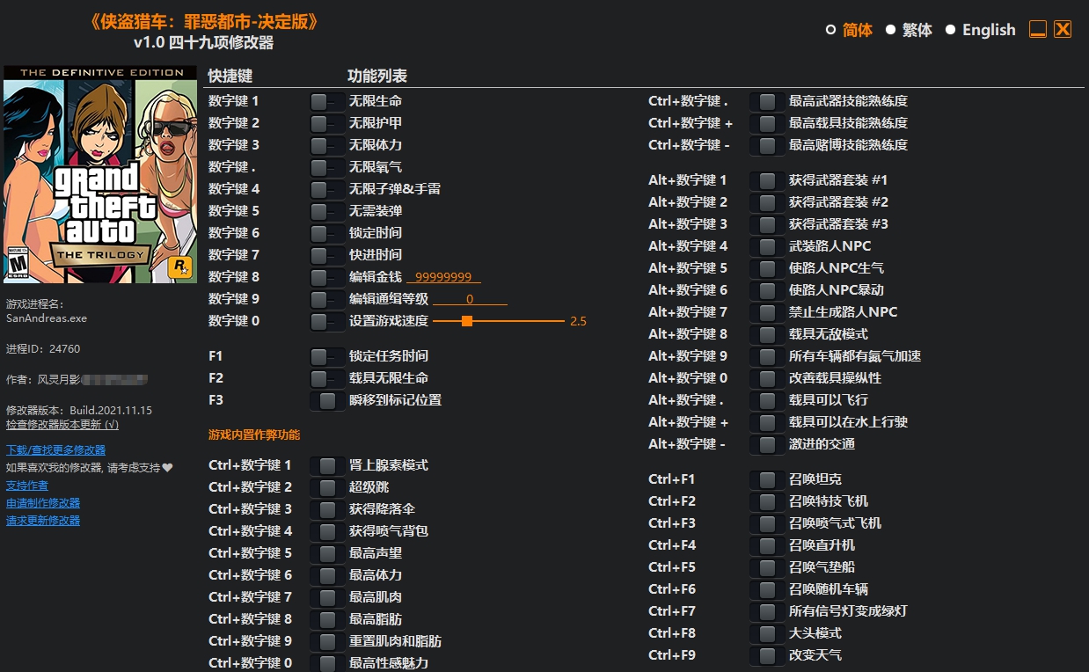Image resolution: width=1089 pixels, height=672 pixels.
Task: Activate 获得武器套装 #3 button
Action: [x=767, y=224]
